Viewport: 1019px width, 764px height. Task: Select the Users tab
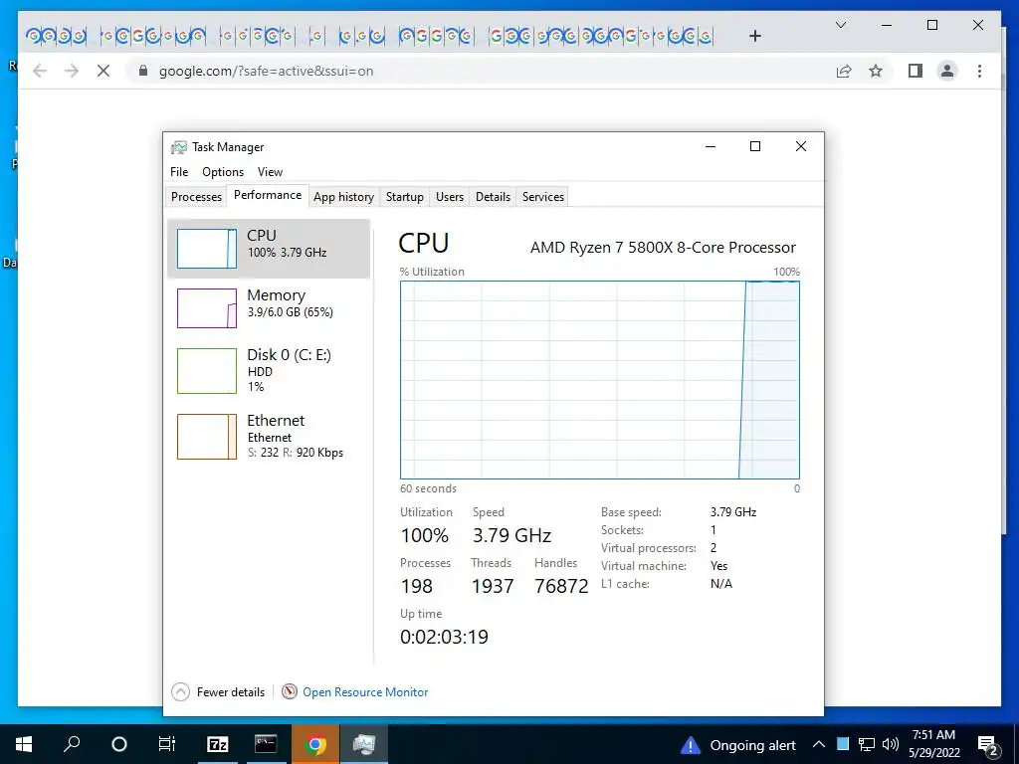[x=450, y=197]
